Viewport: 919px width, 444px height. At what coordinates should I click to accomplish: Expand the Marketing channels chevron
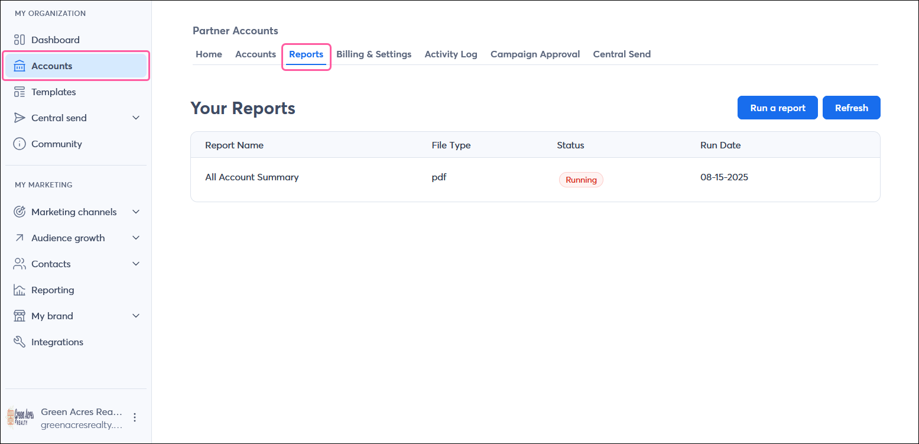(x=136, y=212)
